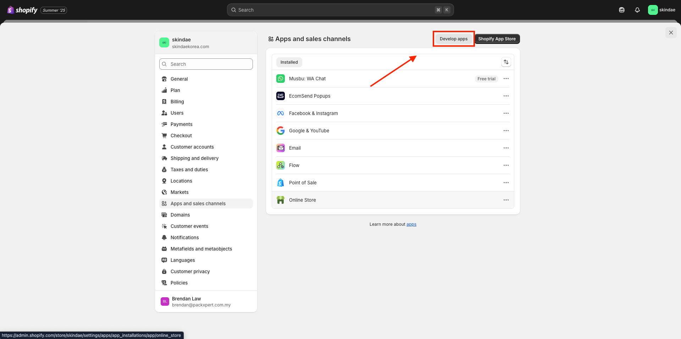Open the skindae store header card
The height and width of the screenshot is (339, 681).
(x=206, y=42)
